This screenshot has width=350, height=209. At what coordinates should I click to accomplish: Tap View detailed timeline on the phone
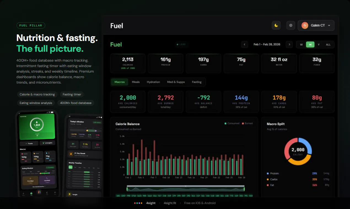[39, 186]
